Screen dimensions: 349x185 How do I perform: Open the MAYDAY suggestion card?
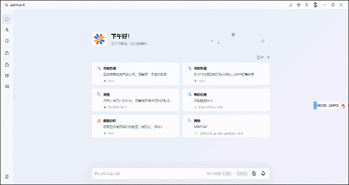tap(226, 126)
